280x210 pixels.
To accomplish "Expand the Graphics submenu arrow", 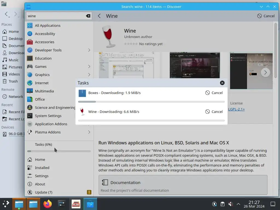I will [89, 75].
